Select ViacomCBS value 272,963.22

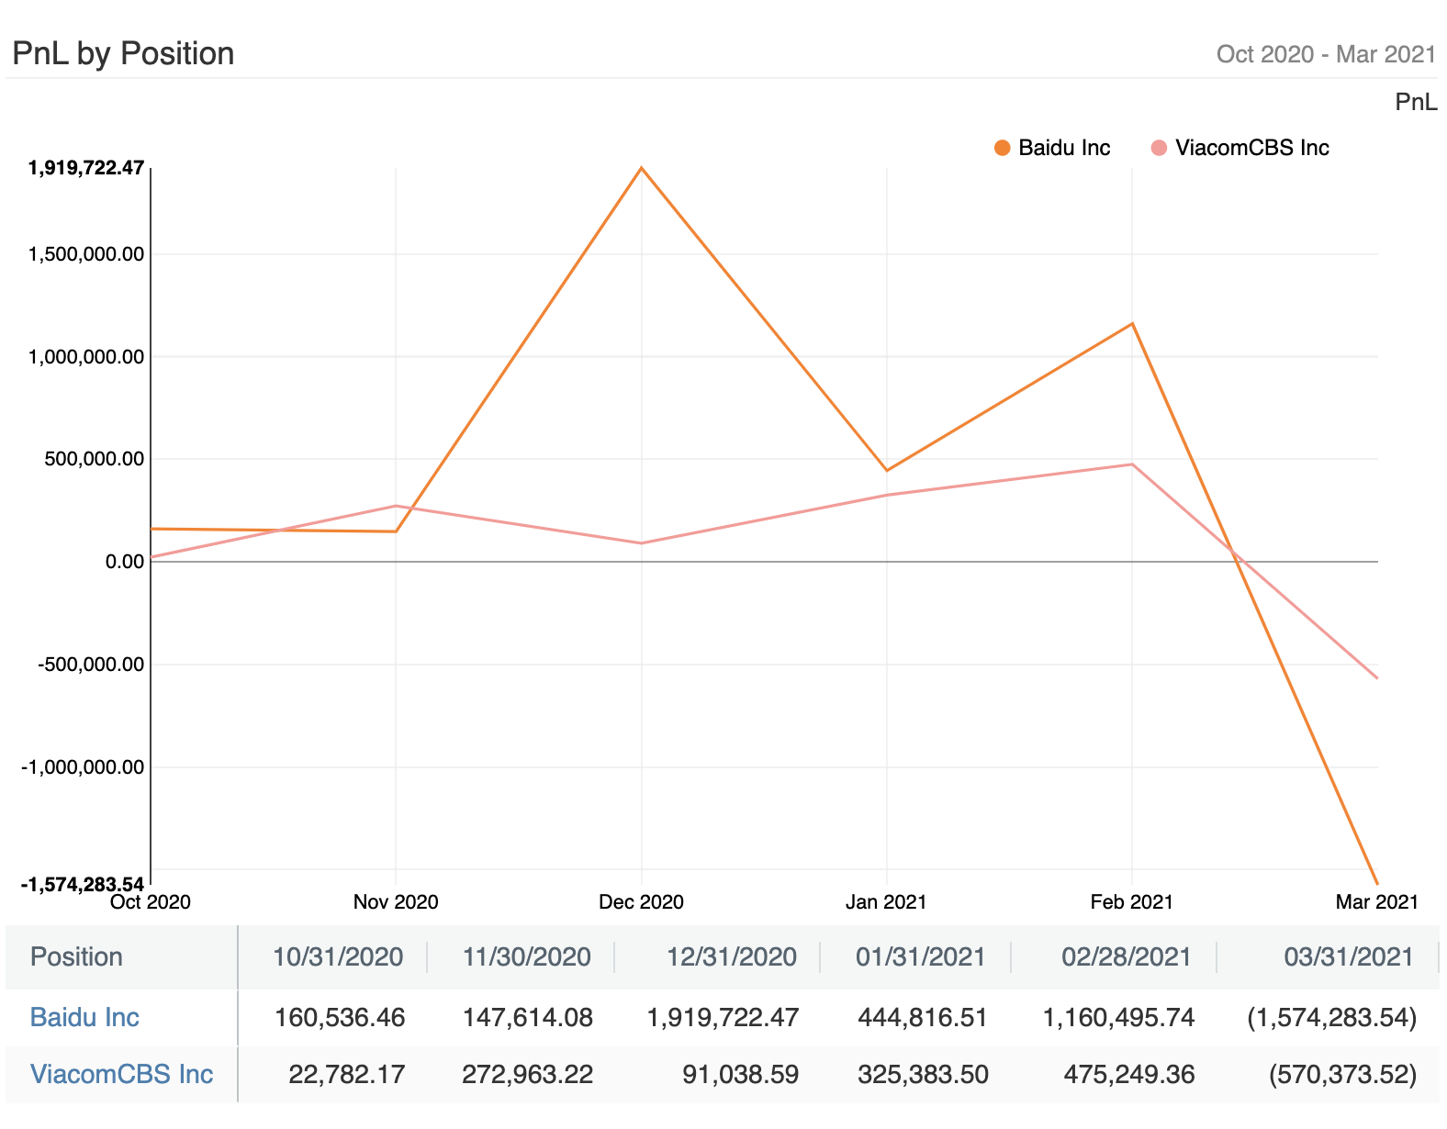(528, 1074)
